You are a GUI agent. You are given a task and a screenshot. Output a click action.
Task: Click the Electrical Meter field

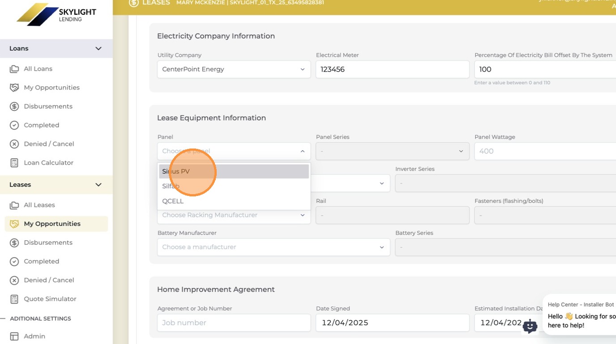tap(393, 69)
